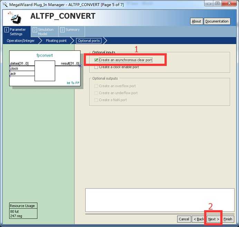Open the Documentation button
Viewport: 239px width, 227px height.
point(217,21)
